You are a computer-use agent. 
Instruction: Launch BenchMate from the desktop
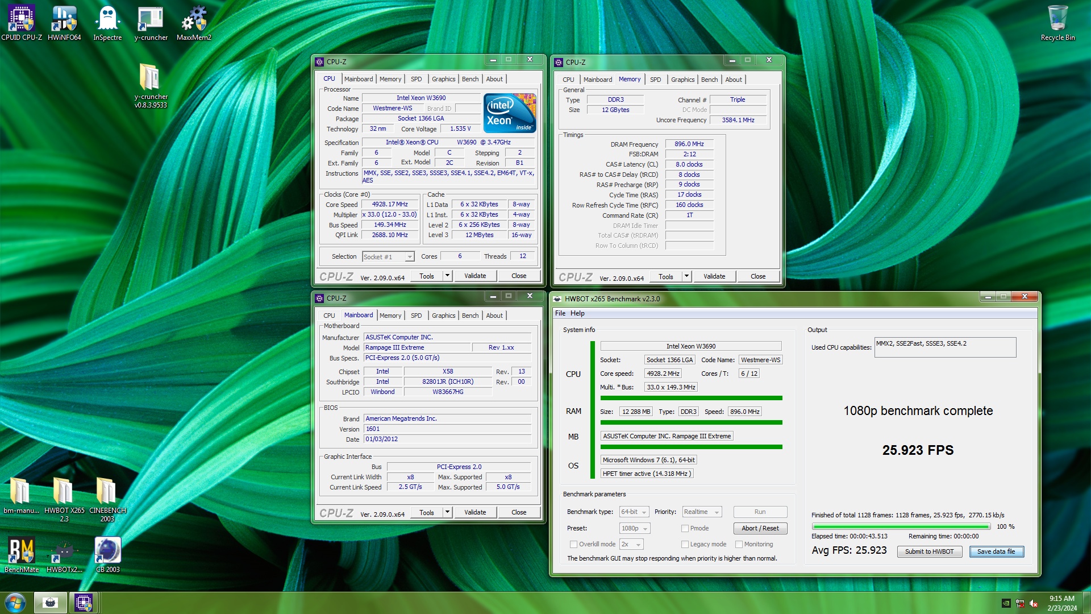coord(22,555)
